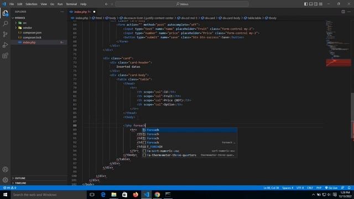
Task: Open the Windows Start menu
Action: click(x=5, y=195)
